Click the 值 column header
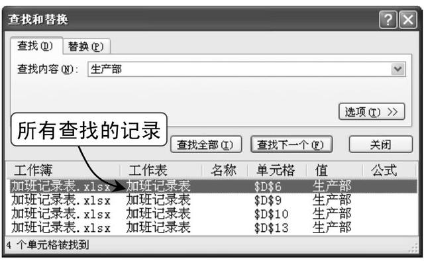This screenshot has width=424, height=261. [335, 170]
